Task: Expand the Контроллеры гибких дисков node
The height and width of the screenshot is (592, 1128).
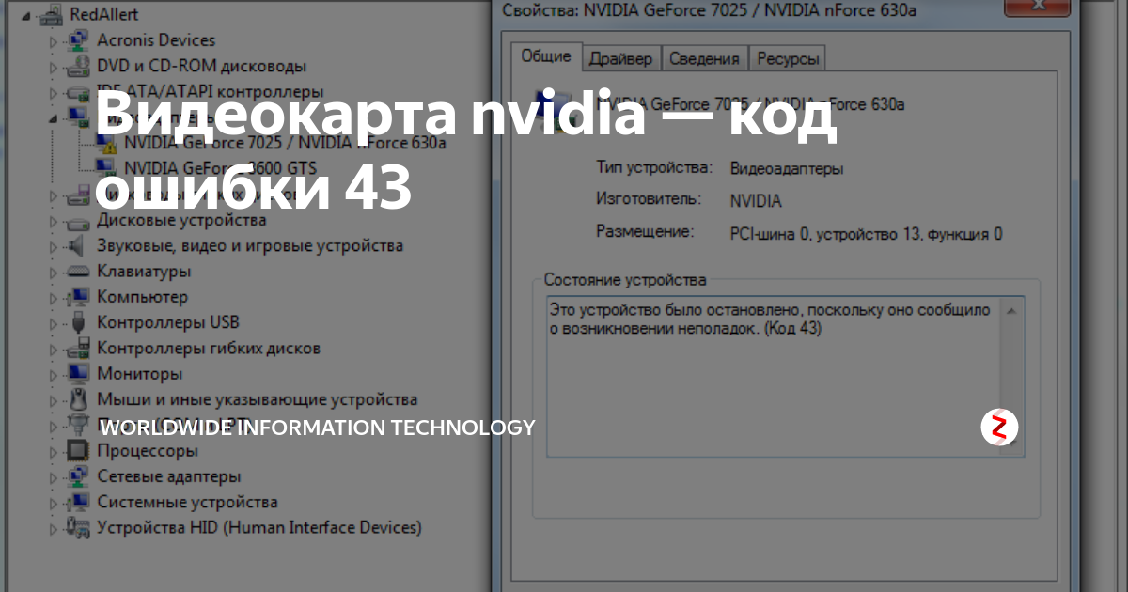Action: coord(54,349)
